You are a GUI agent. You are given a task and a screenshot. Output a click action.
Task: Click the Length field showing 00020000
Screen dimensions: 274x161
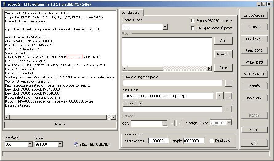[x=194, y=141]
